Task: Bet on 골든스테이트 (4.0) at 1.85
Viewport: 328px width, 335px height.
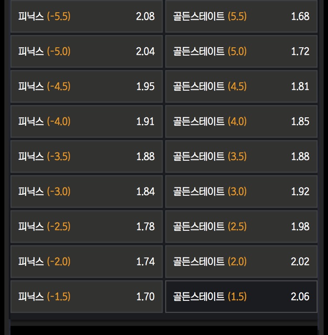Action: 241,121
